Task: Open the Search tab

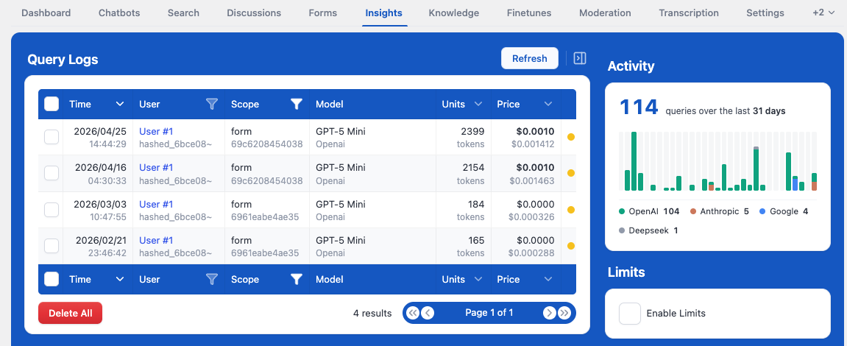Action: tap(183, 13)
